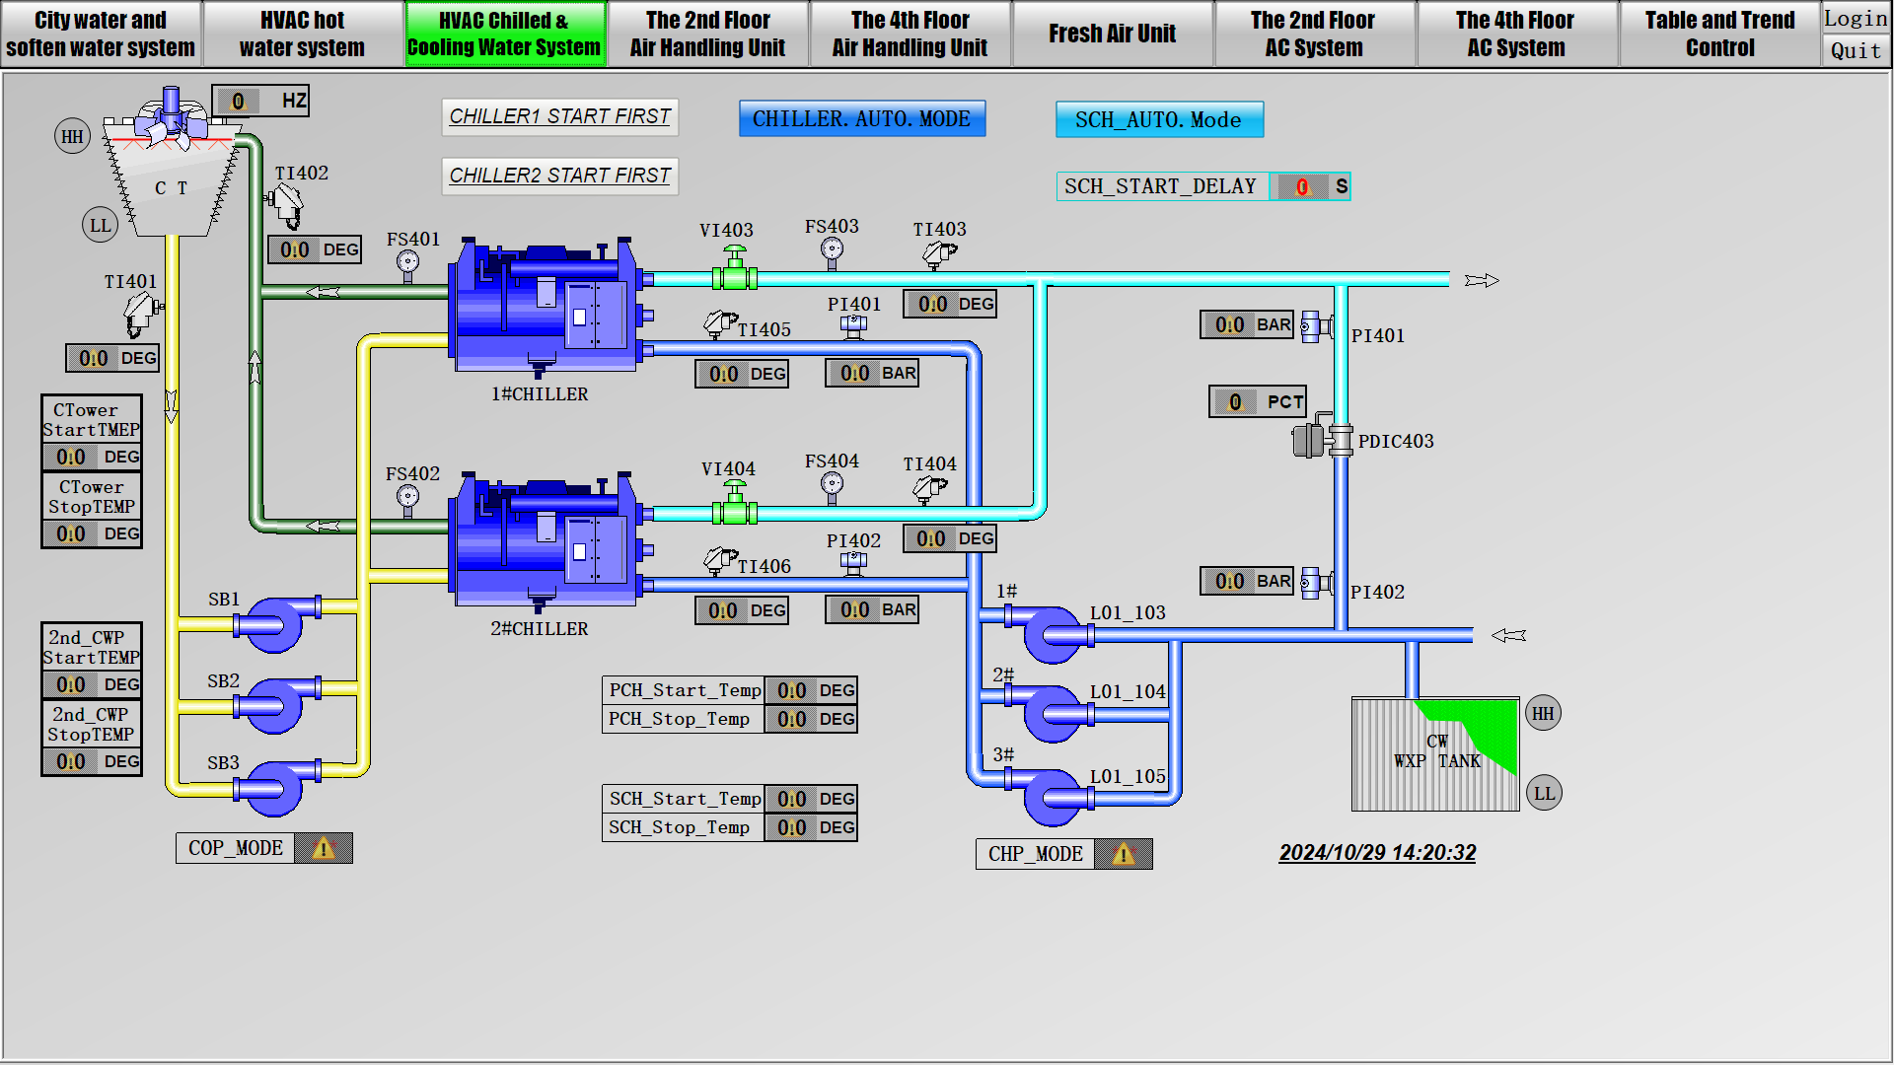Toggle CHP_MODE warning indicator

[1123, 855]
